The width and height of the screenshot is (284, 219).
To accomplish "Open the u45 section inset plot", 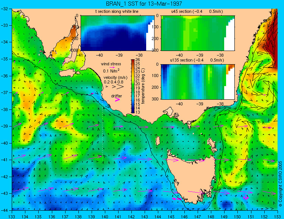I will (198, 33).
